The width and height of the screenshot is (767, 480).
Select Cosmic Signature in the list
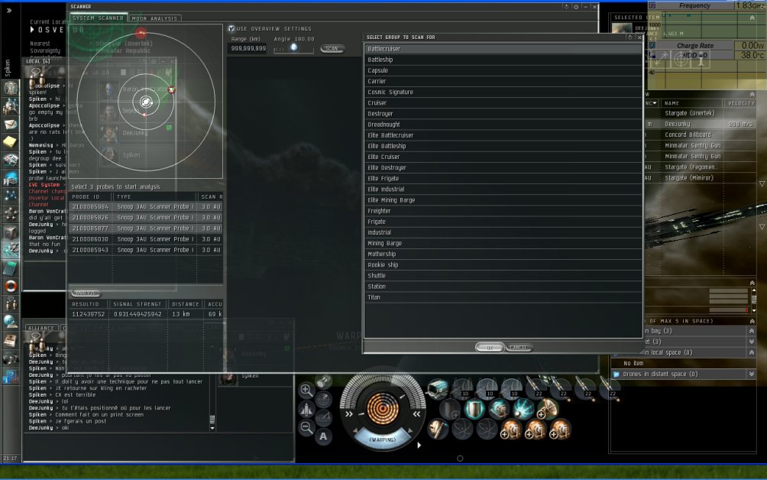[x=503, y=92]
